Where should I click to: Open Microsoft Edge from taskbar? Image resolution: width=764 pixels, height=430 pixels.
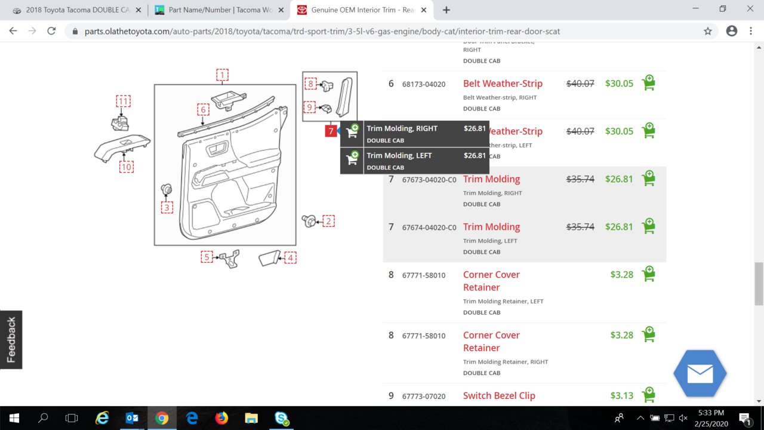pos(192,418)
